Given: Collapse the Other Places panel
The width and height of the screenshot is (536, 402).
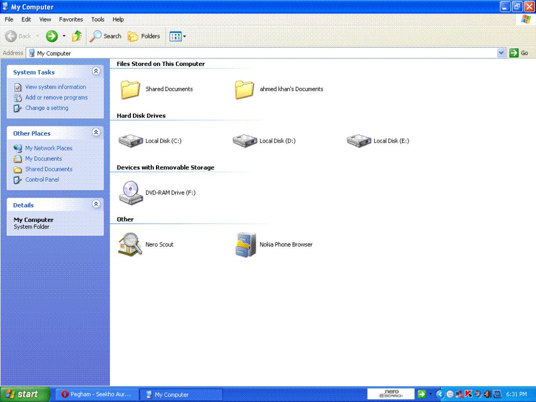Looking at the screenshot, I should point(96,132).
